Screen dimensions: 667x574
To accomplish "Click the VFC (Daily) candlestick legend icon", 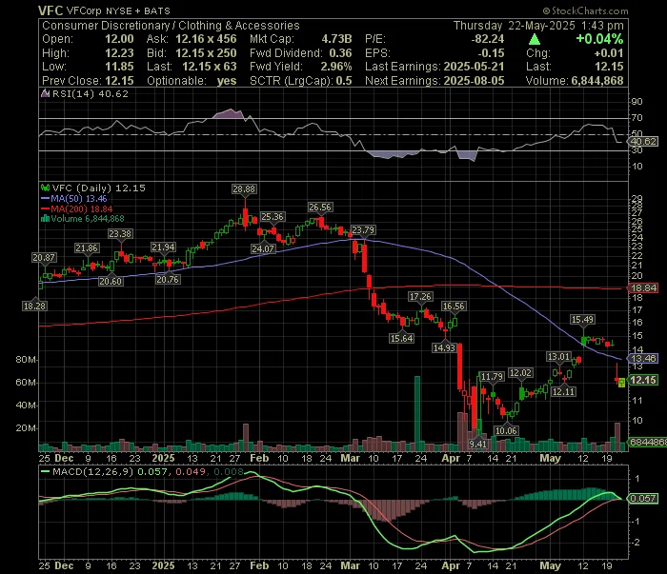I will click(x=45, y=188).
